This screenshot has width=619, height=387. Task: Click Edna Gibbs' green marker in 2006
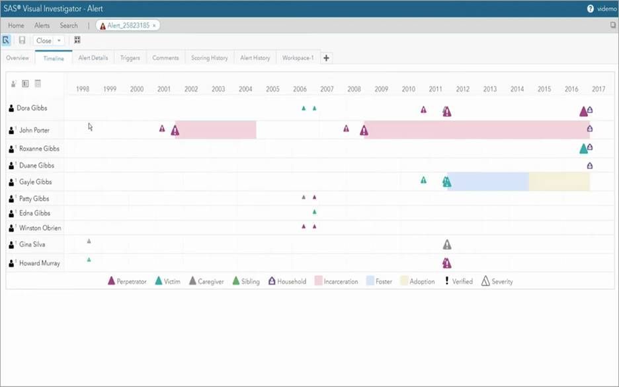pos(315,212)
